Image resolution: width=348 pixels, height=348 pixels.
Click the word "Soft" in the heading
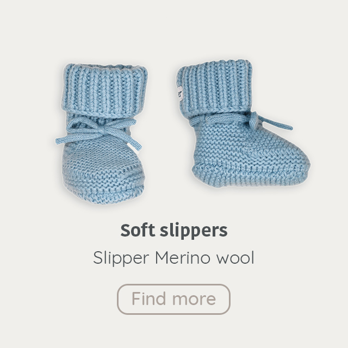pyautogui.click(x=138, y=231)
